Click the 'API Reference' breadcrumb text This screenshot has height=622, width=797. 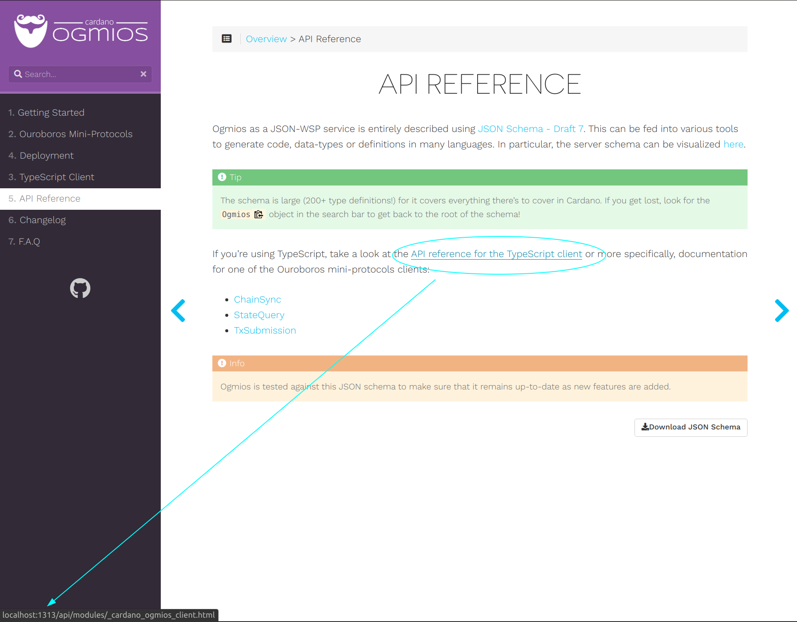(x=330, y=39)
